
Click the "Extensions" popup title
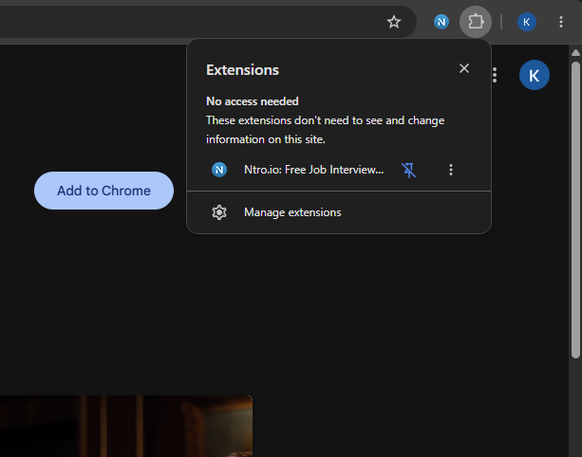(242, 70)
